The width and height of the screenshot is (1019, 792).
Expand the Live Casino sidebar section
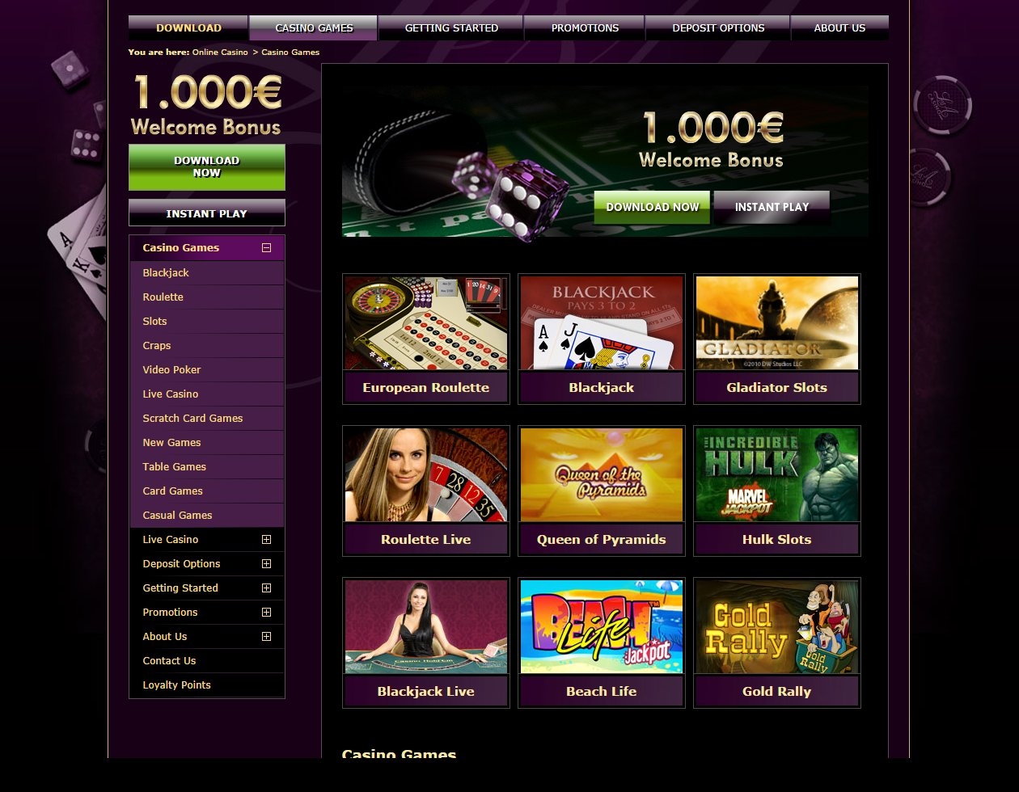tap(266, 539)
